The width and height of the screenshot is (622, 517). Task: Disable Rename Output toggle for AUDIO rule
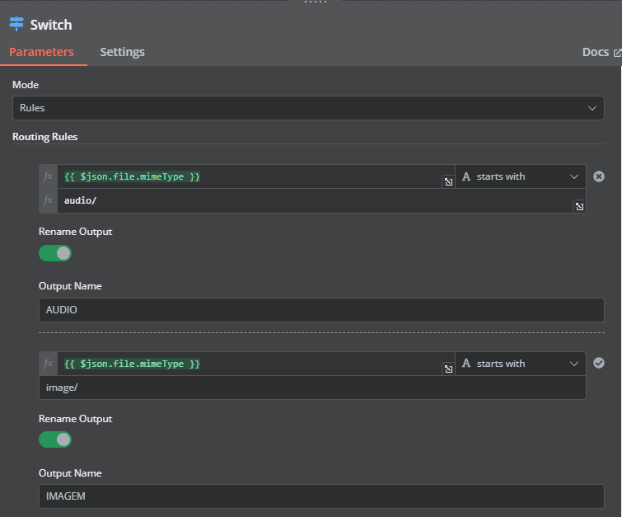[55, 253]
